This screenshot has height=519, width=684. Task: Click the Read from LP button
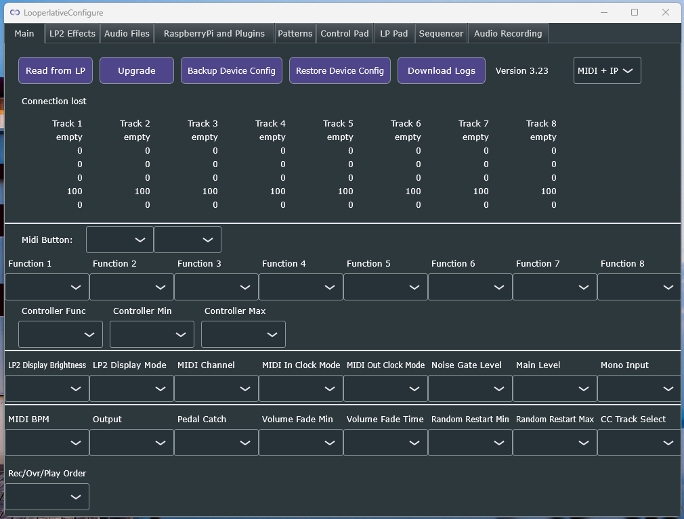[x=56, y=70]
